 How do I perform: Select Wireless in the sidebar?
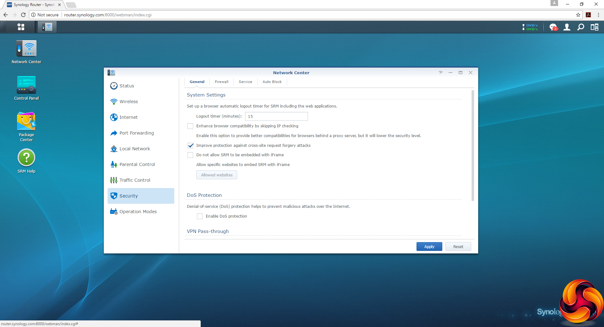point(141,102)
